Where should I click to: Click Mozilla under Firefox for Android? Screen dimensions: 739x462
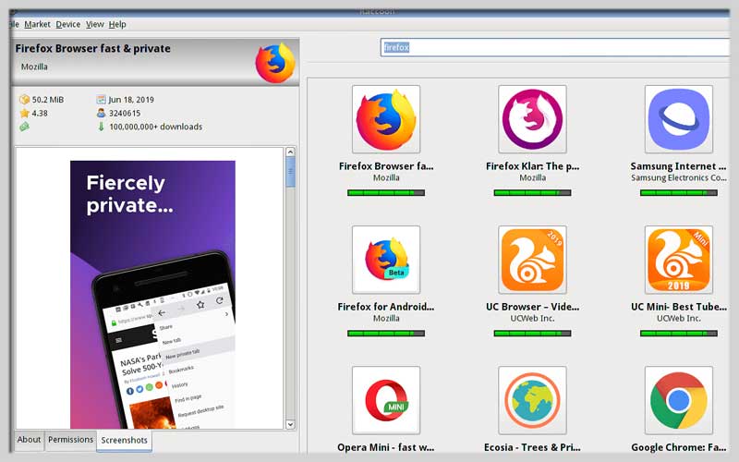tap(386, 318)
